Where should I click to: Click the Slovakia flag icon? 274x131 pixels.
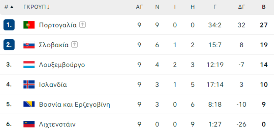[x=29, y=45]
